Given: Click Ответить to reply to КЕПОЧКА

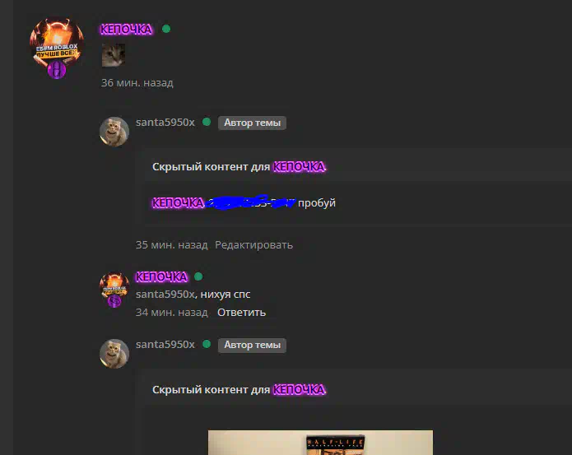Looking at the screenshot, I should click(x=241, y=313).
